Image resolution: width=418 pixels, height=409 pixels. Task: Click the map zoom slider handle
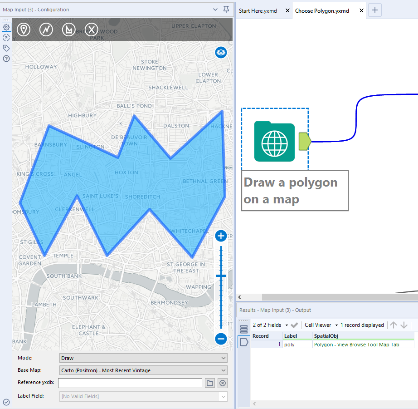221,276
